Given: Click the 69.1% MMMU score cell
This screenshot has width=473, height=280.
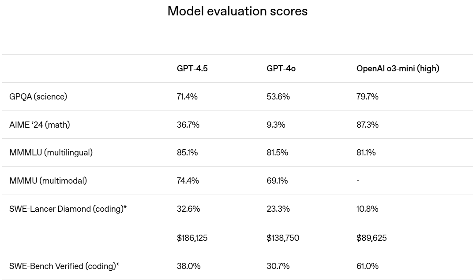Looking at the screenshot, I should [x=277, y=181].
